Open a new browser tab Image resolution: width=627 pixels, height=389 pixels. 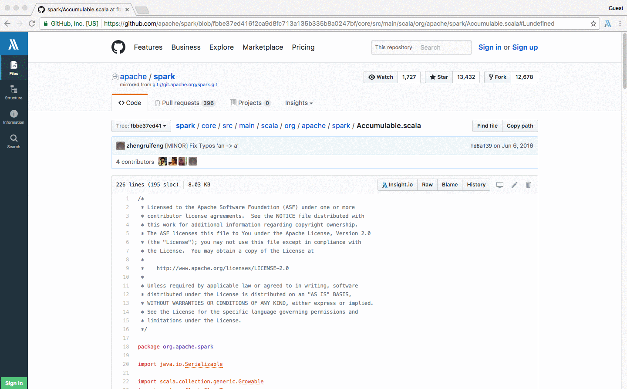[142, 10]
